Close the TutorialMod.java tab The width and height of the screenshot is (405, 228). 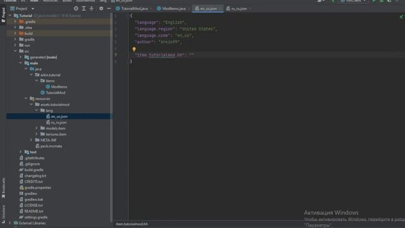(x=151, y=9)
